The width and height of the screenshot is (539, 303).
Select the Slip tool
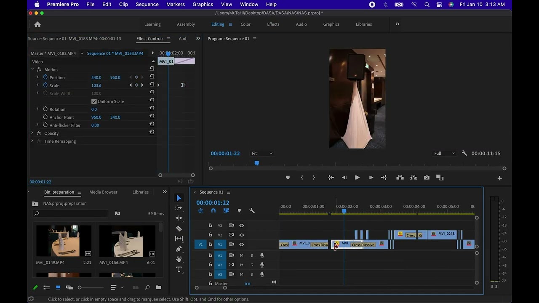[x=179, y=239]
